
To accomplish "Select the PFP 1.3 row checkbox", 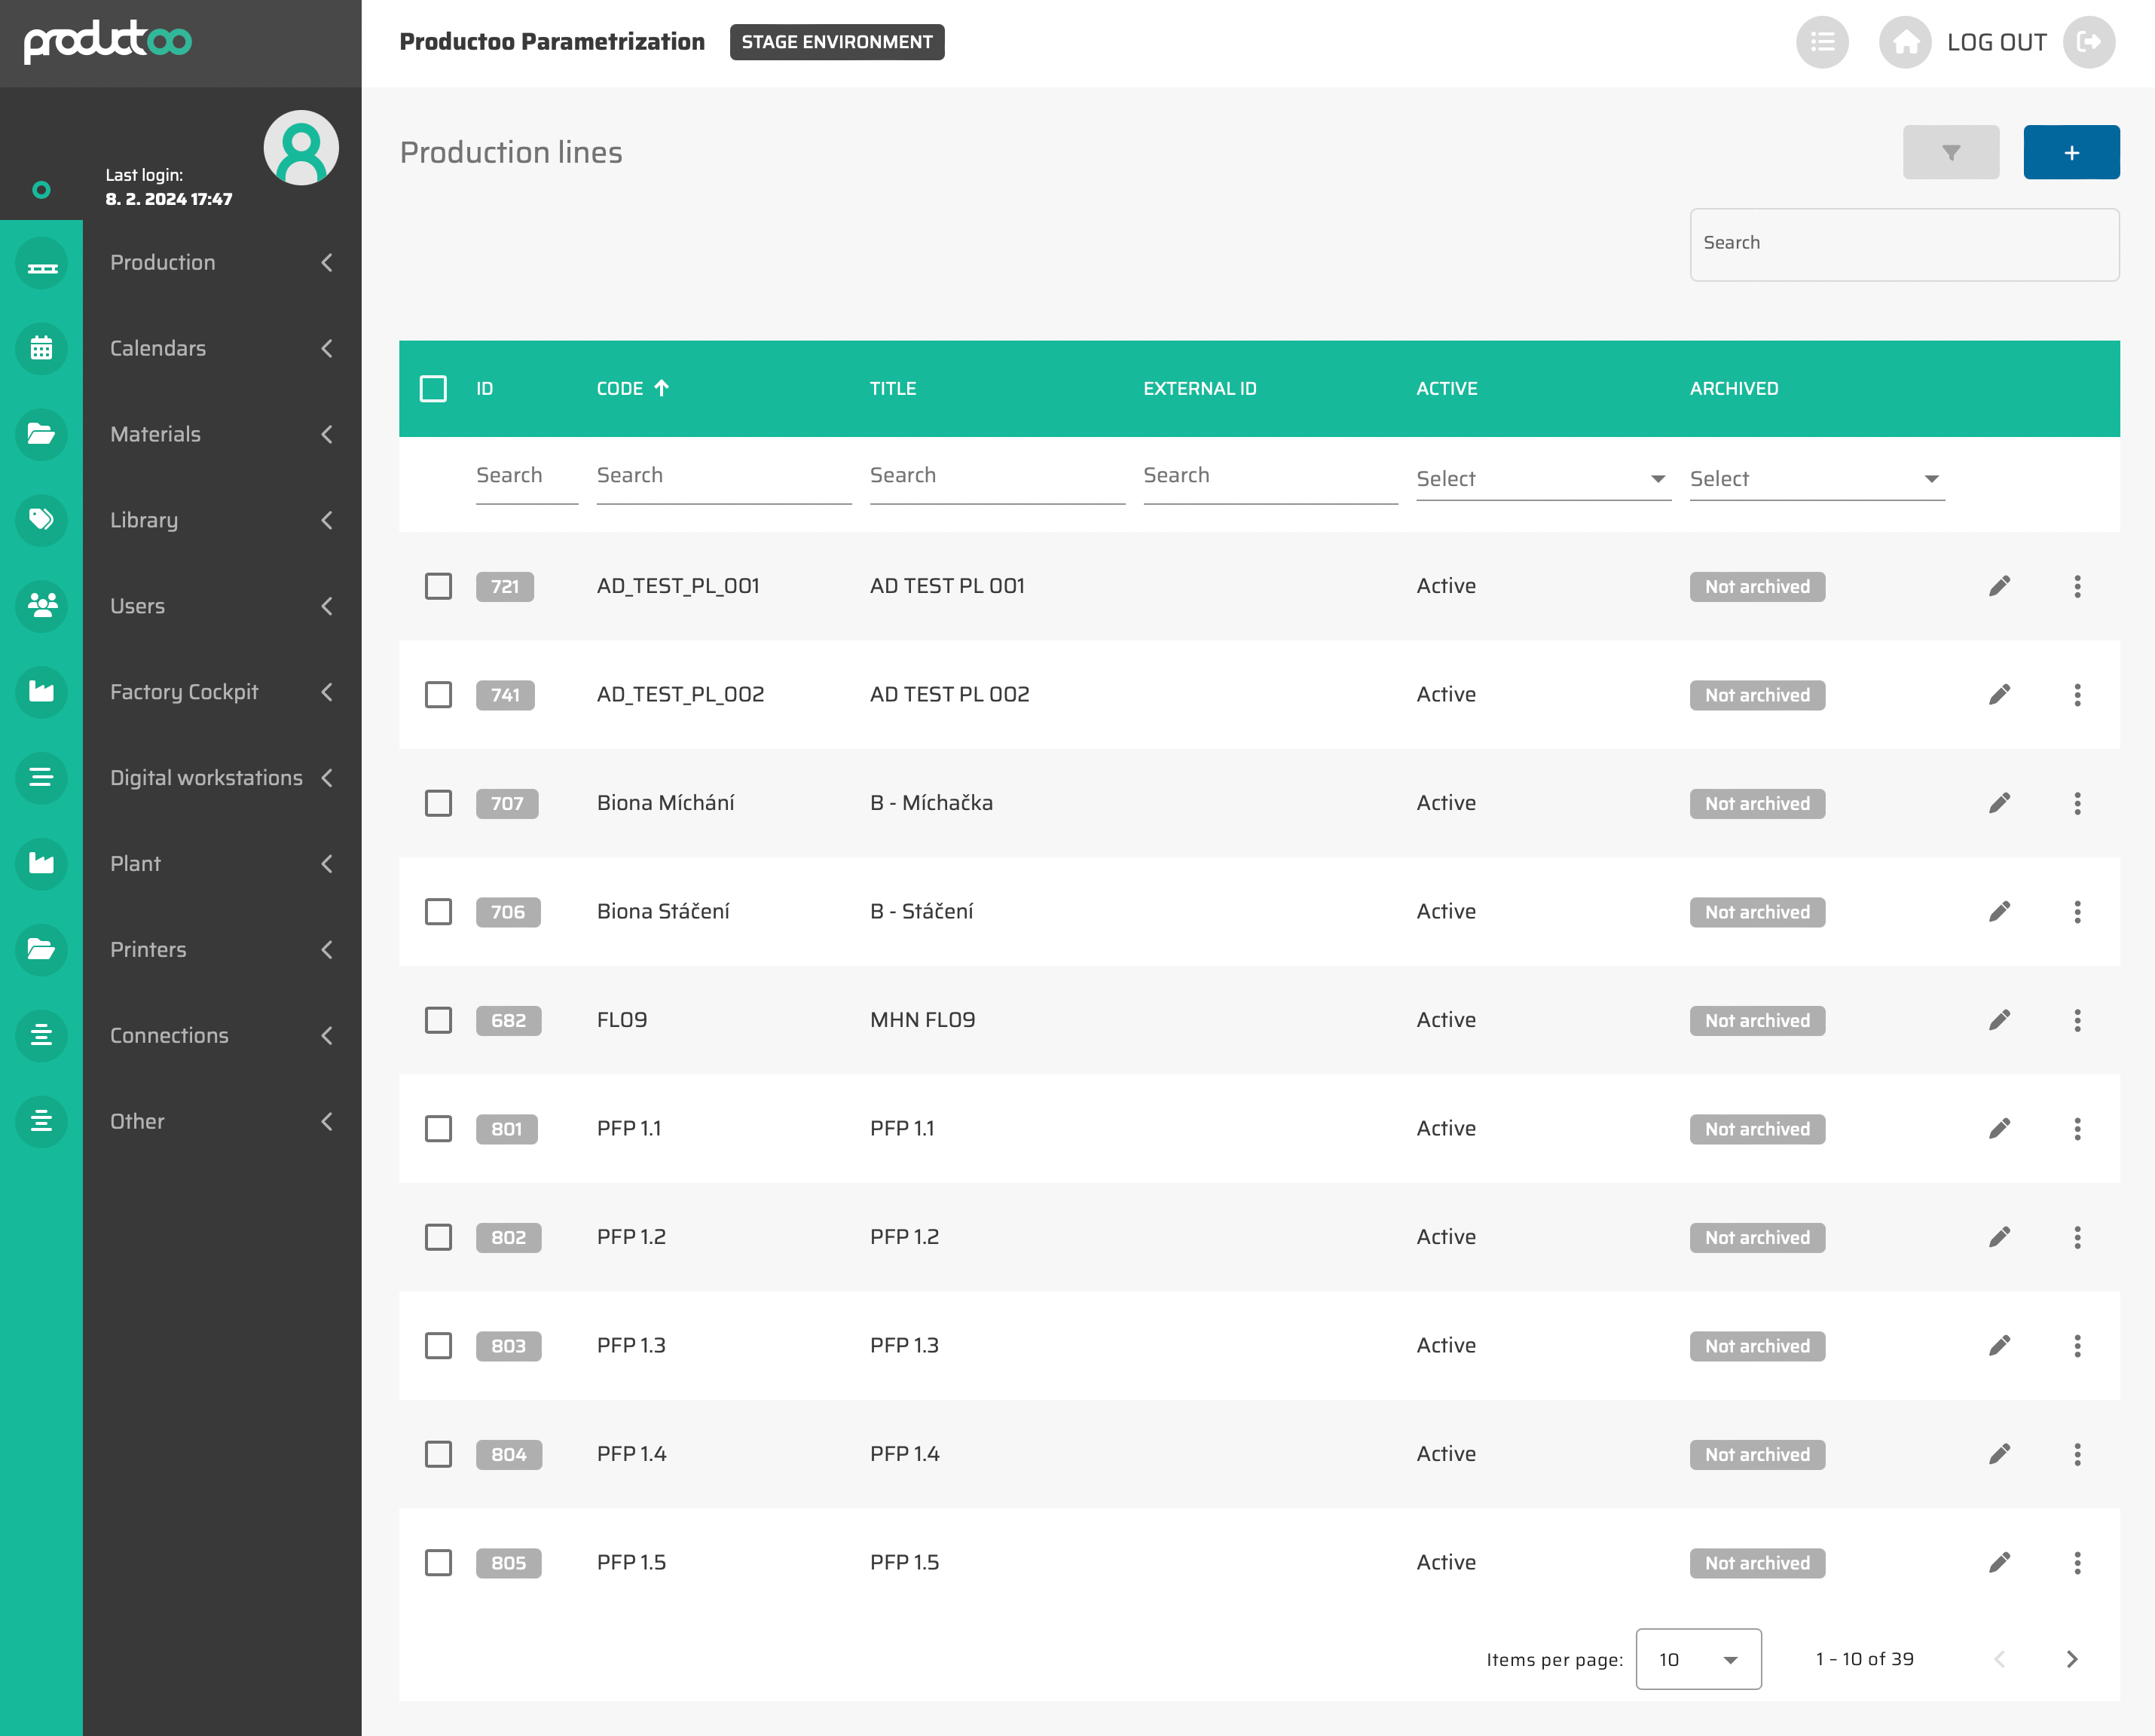I will click(438, 1345).
